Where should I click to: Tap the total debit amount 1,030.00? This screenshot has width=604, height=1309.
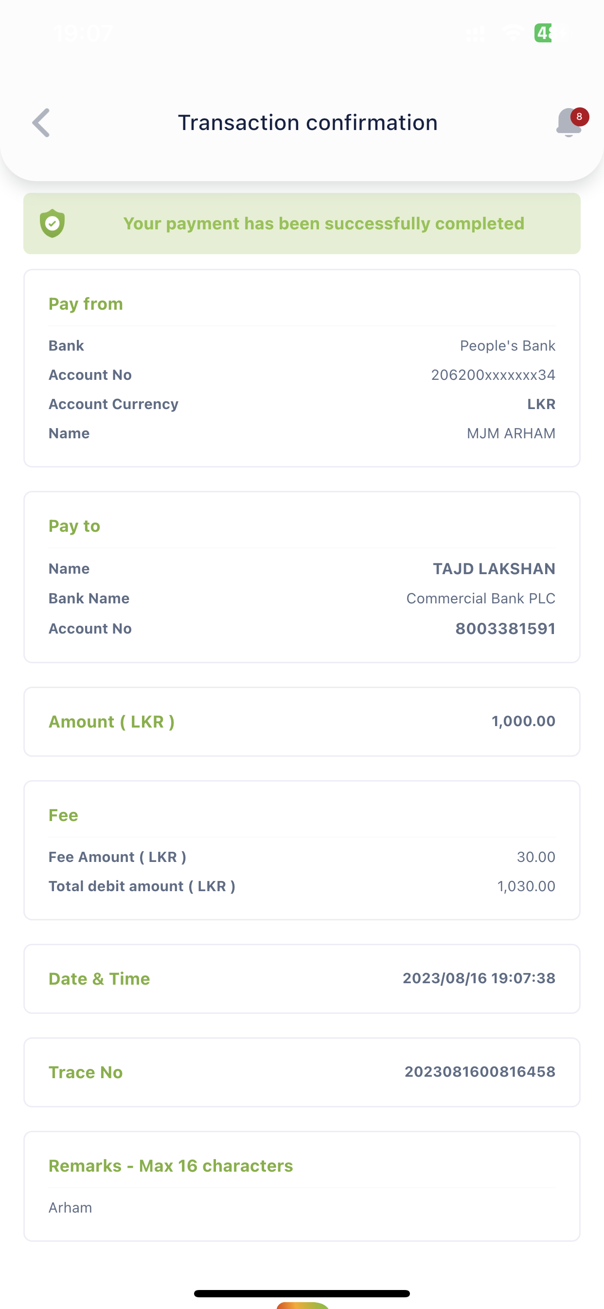click(x=526, y=886)
